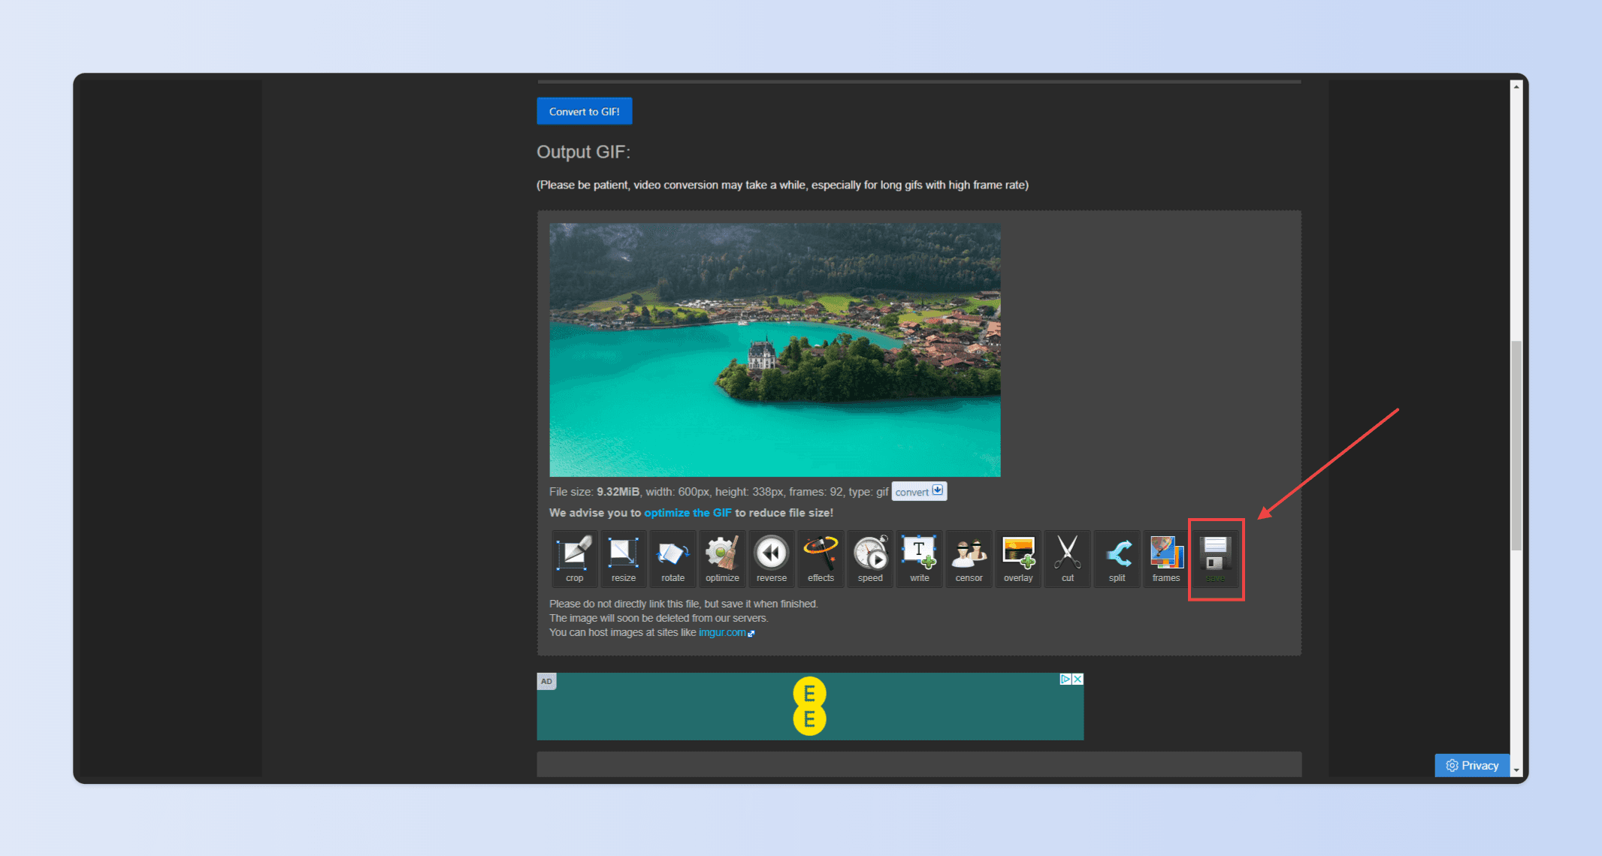Image resolution: width=1602 pixels, height=856 pixels.
Task: Click the output GIF lake preview image
Action: pos(775,350)
